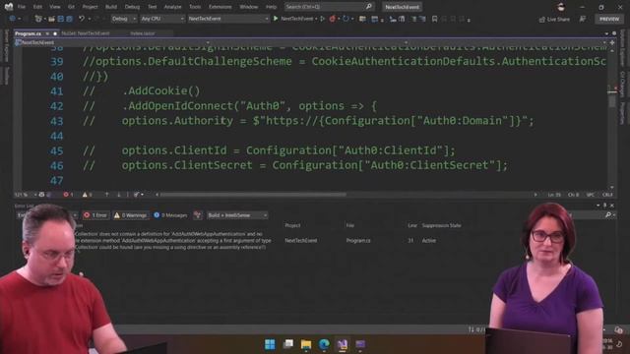Sort by the Suppression State column header
Screen dimensions: 630x354
(442, 225)
